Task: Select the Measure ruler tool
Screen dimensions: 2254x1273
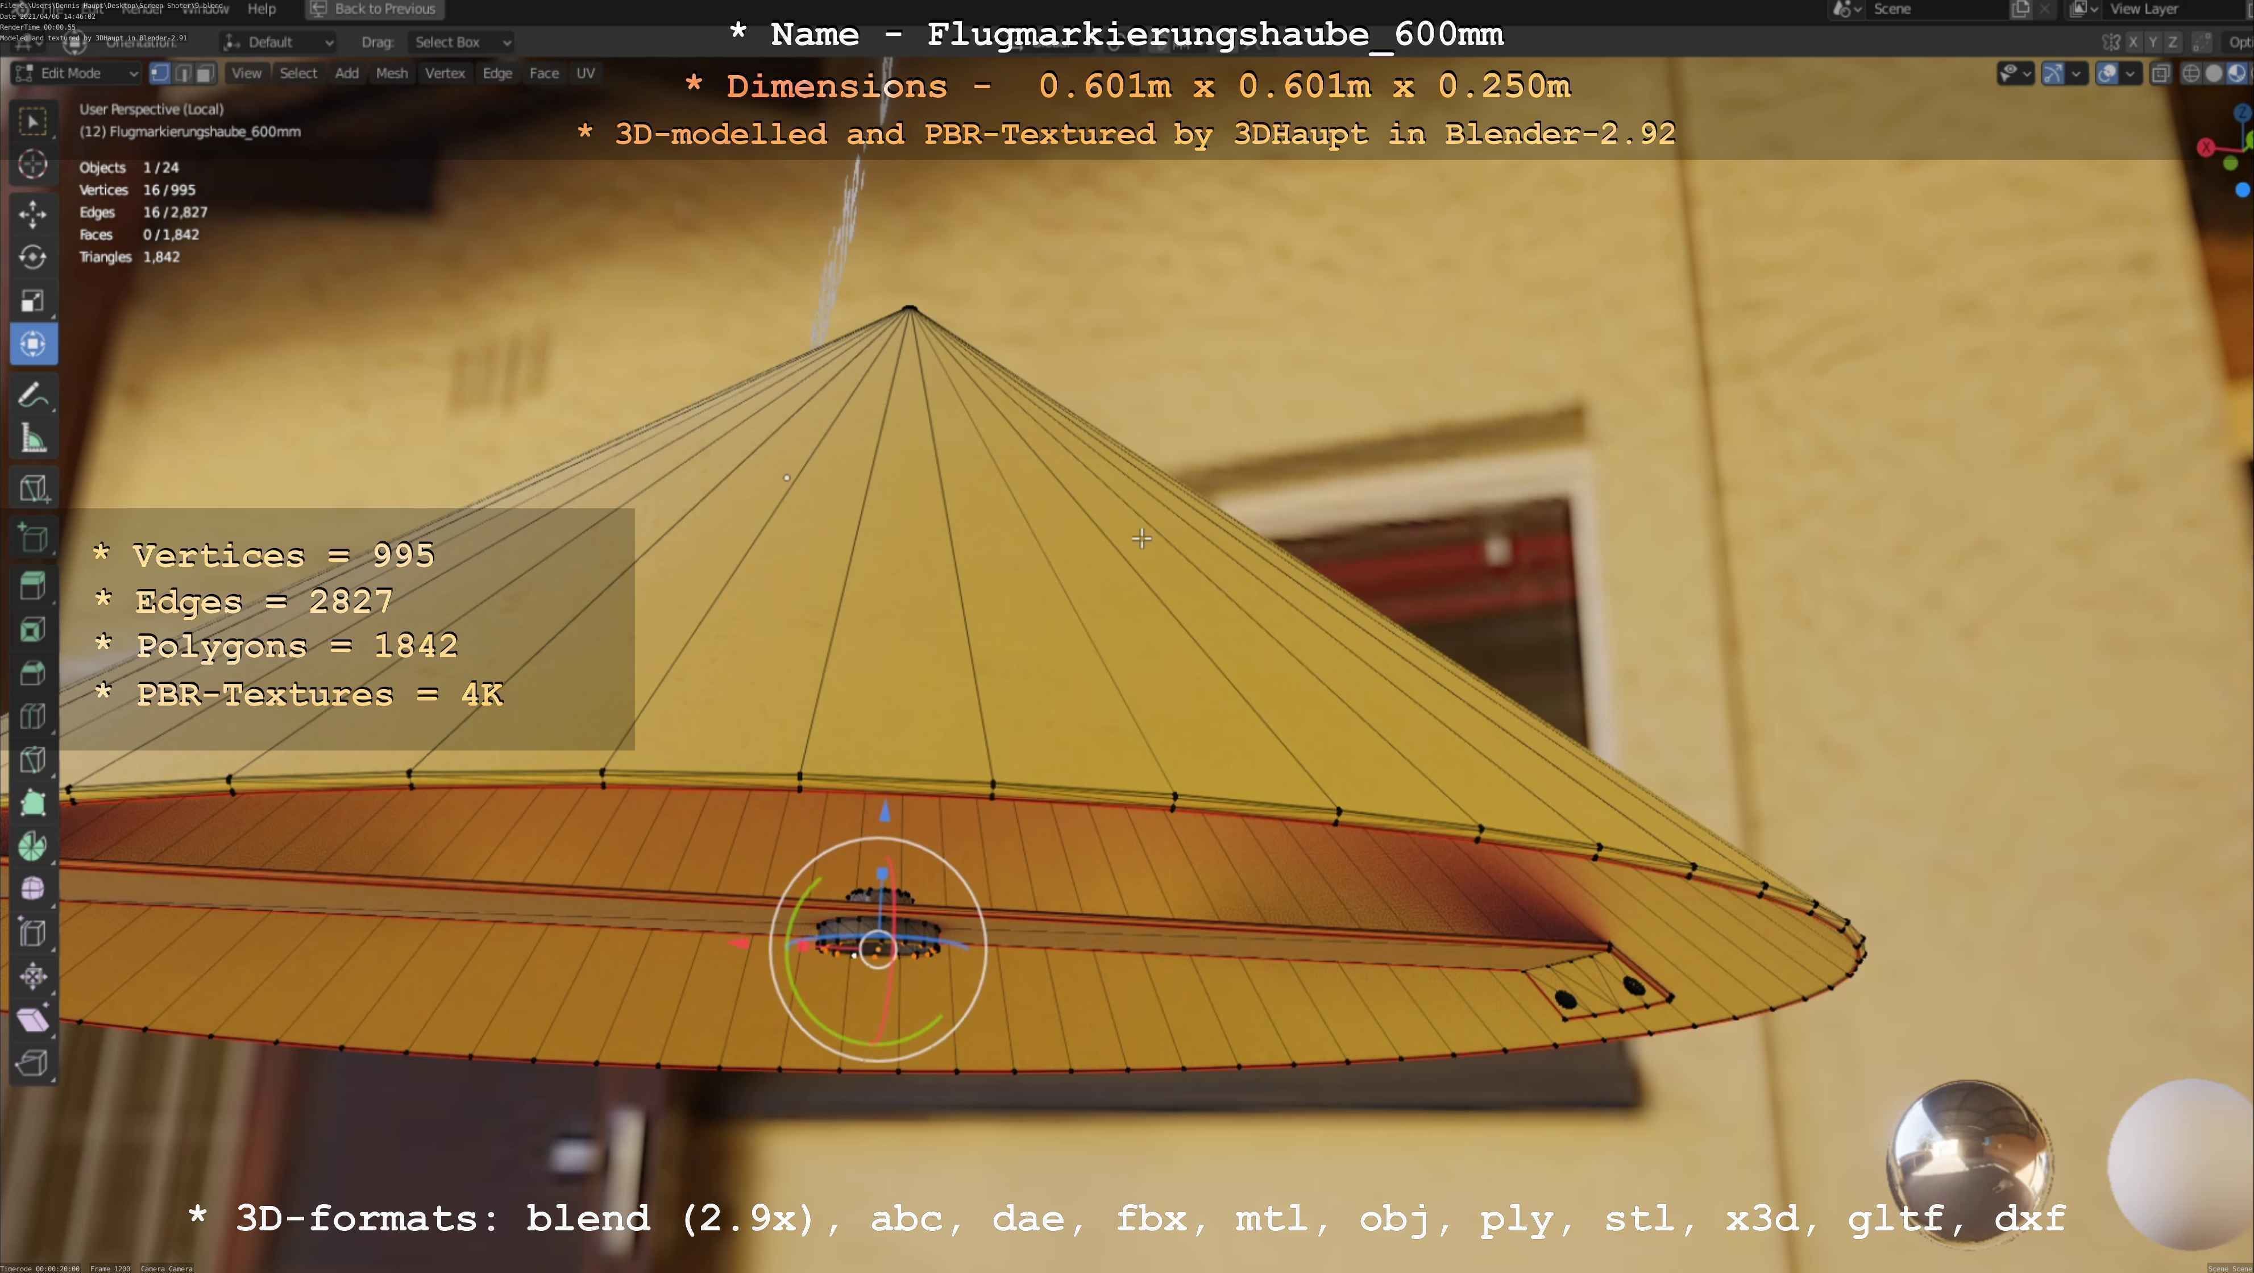Action: [x=33, y=437]
